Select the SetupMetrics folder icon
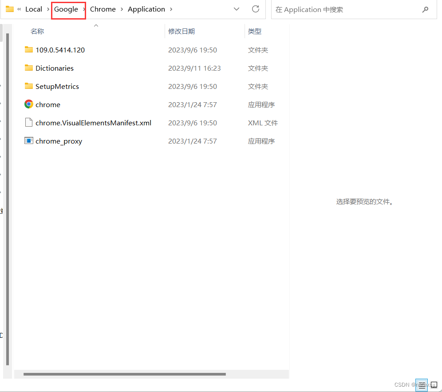Screen dimensions: 442x392 coord(29,86)
